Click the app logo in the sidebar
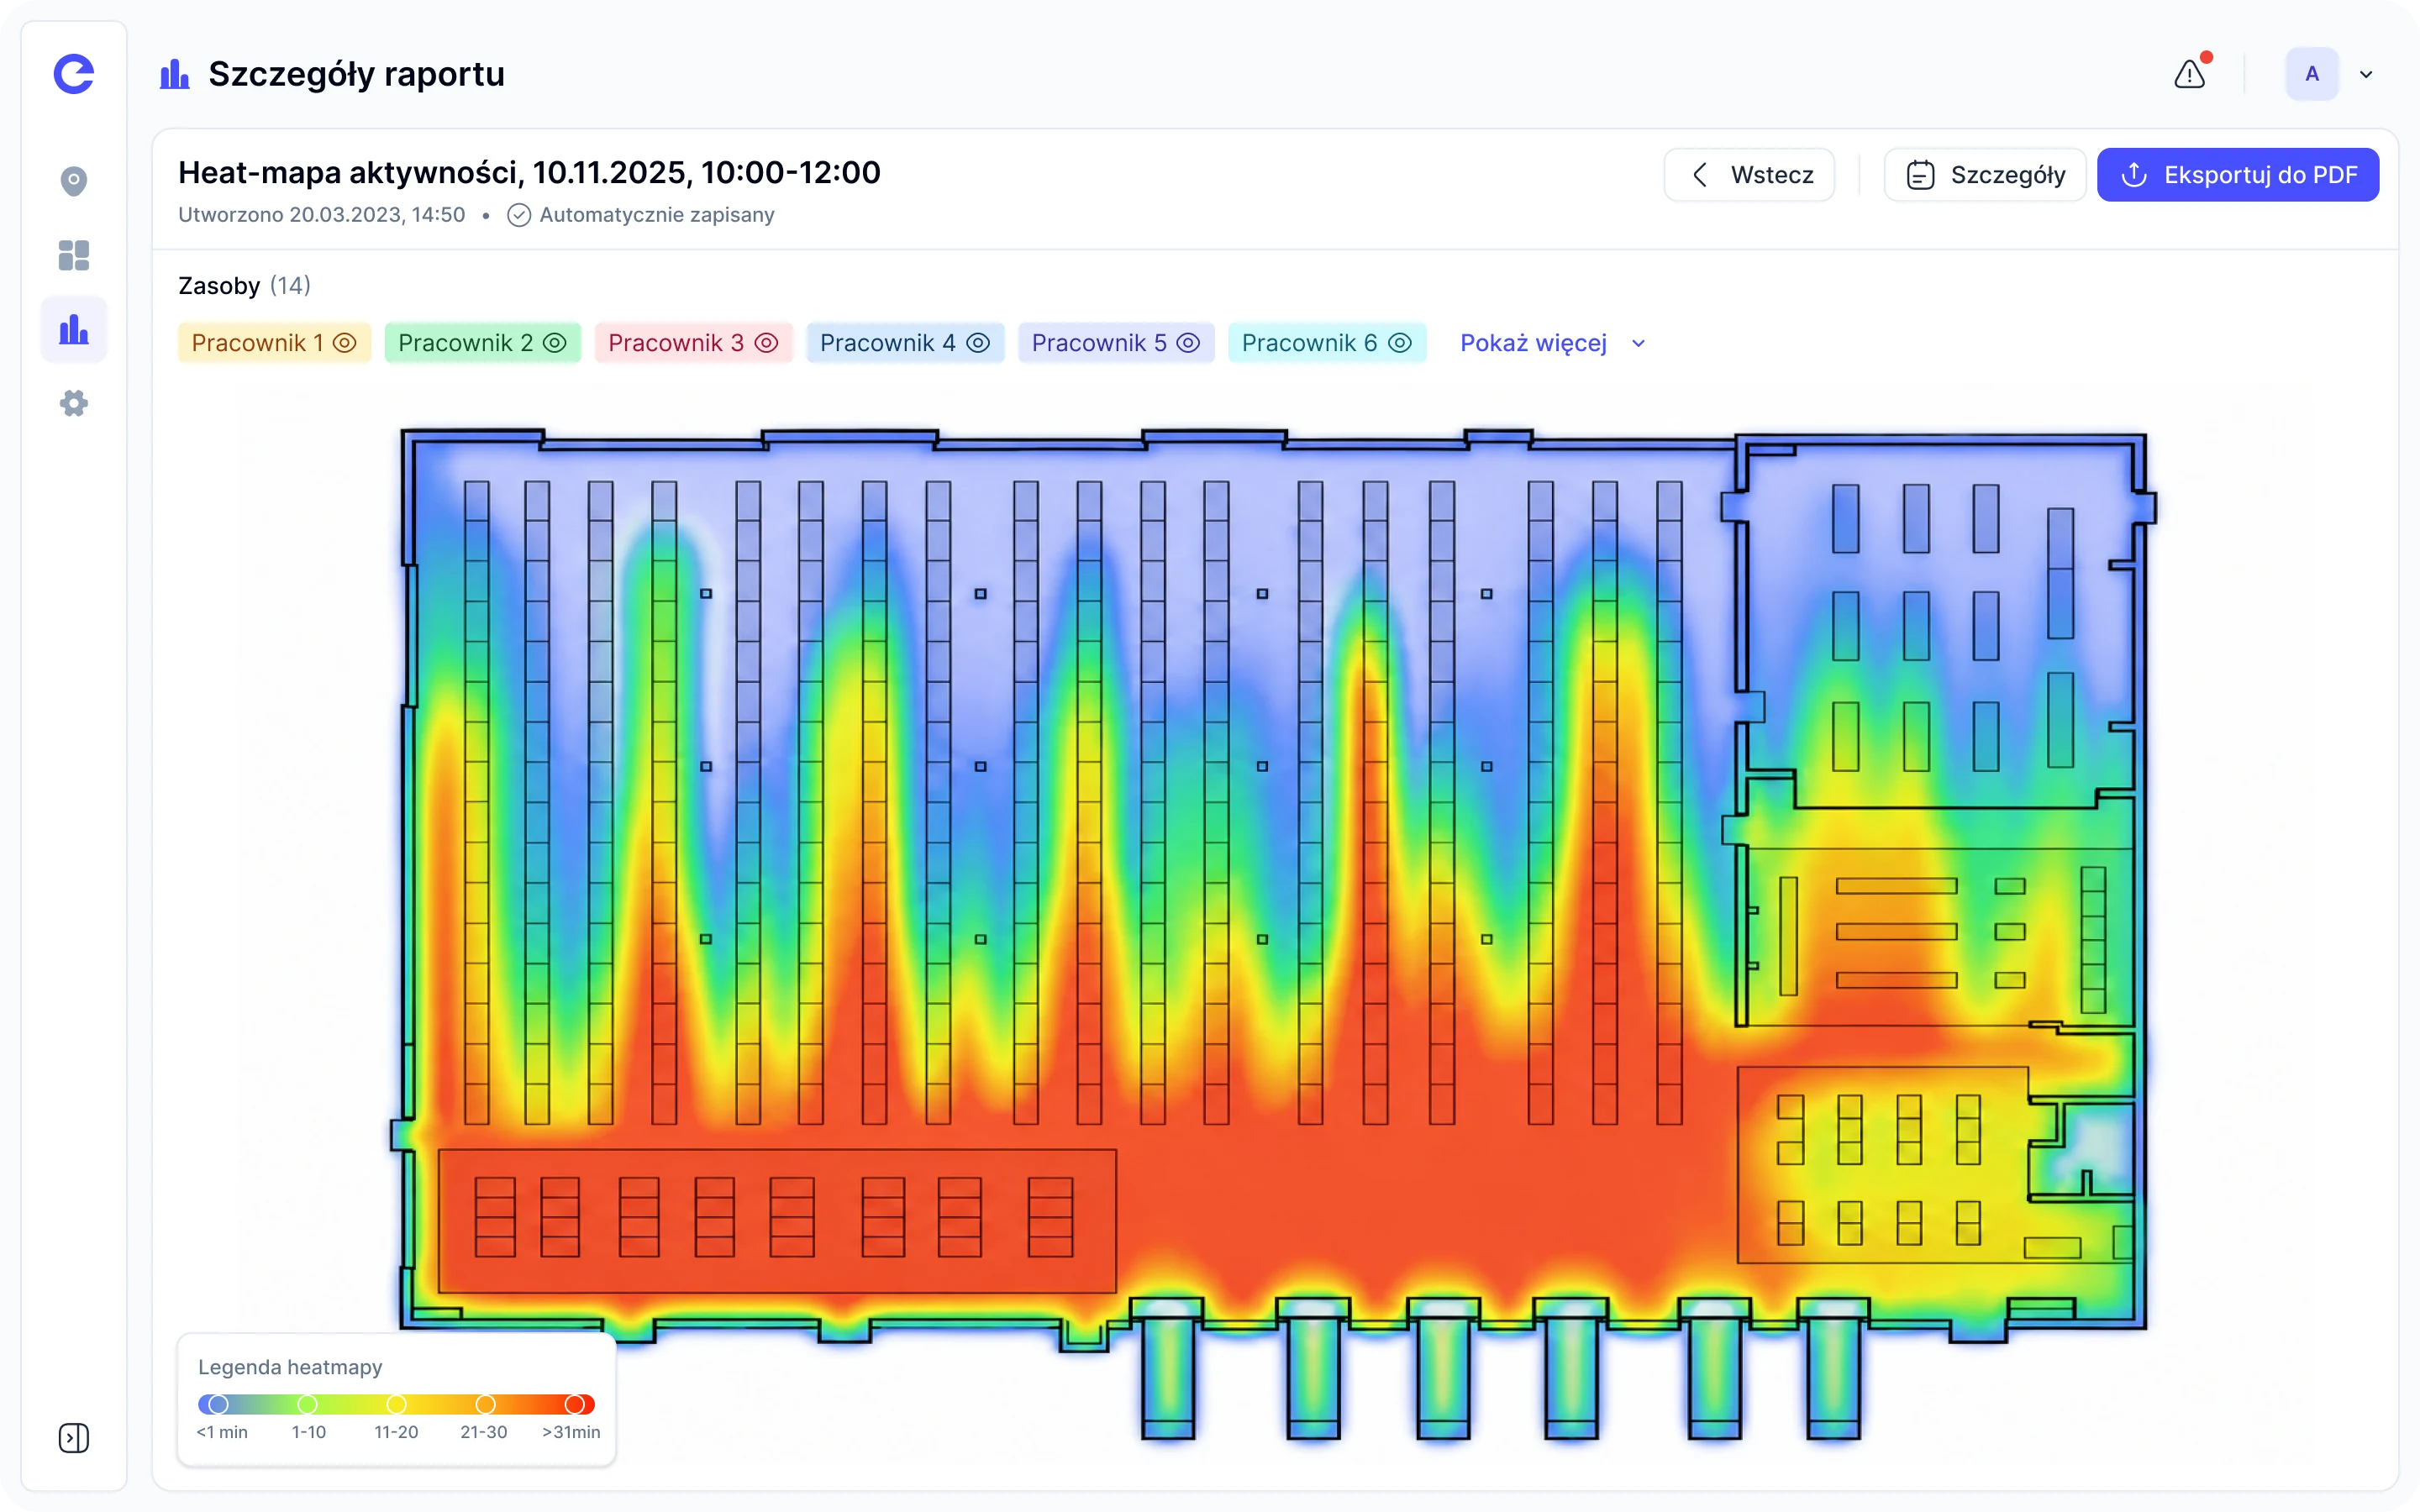This screenshot has height=1512, width=2420. pos(74,74)
